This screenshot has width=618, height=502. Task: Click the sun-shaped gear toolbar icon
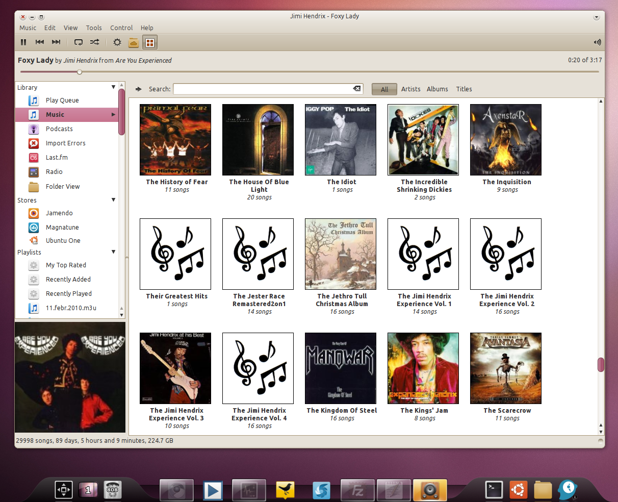(117, 43)
